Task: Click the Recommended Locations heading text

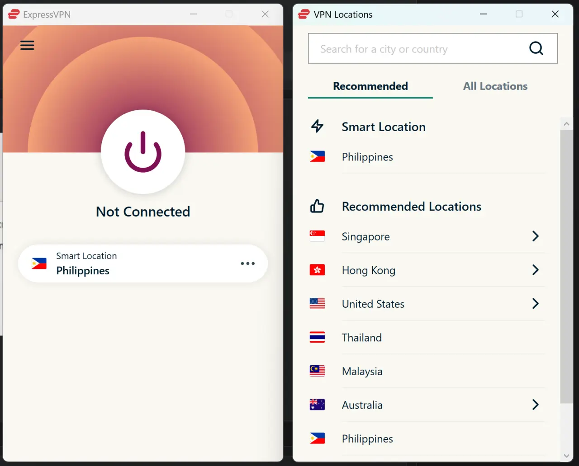Action: 412,207
